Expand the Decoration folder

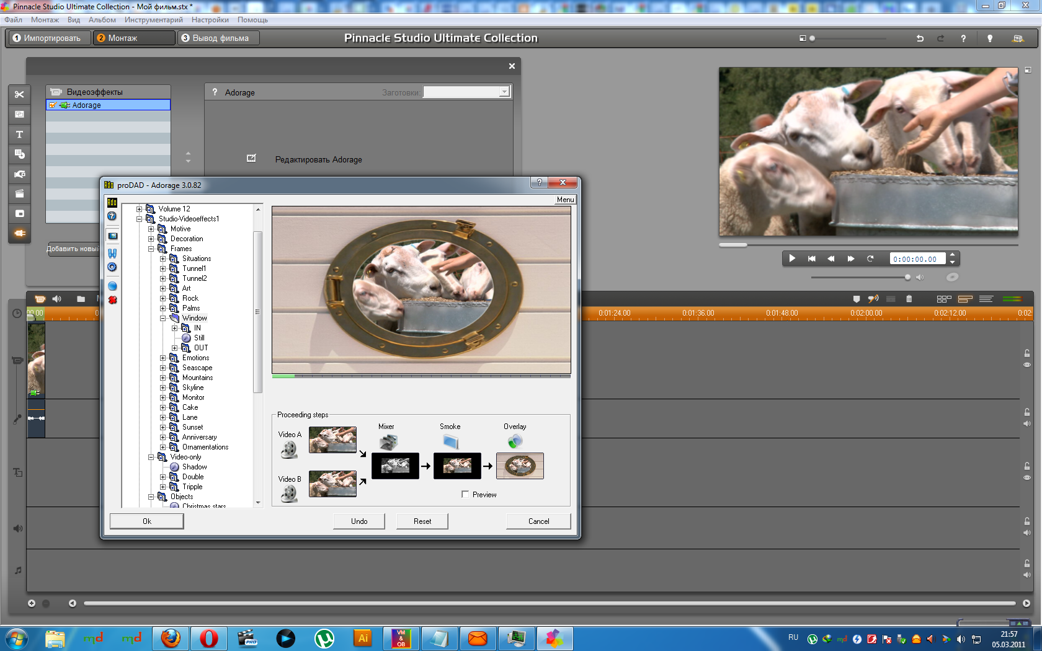(151, 239)
